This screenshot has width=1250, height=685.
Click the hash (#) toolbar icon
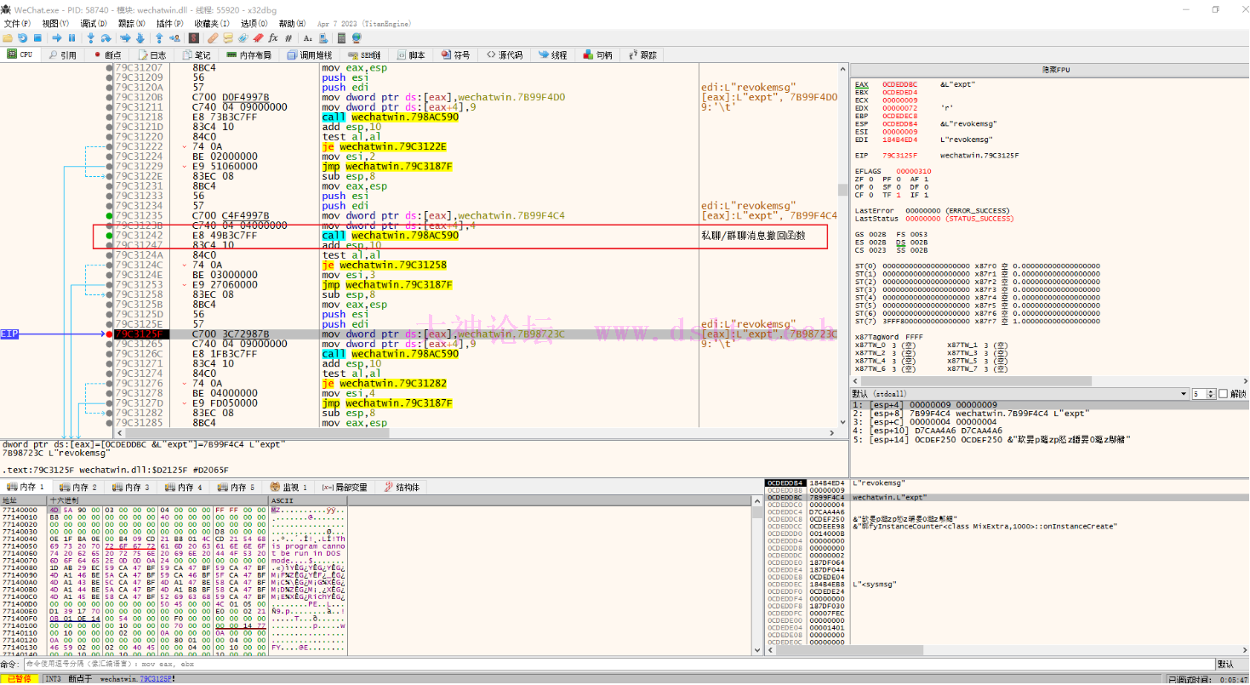coord(289,38)
